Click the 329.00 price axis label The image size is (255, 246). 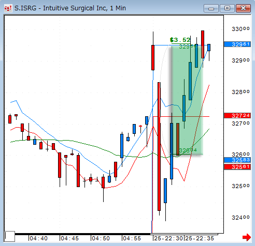pos(240,60)
